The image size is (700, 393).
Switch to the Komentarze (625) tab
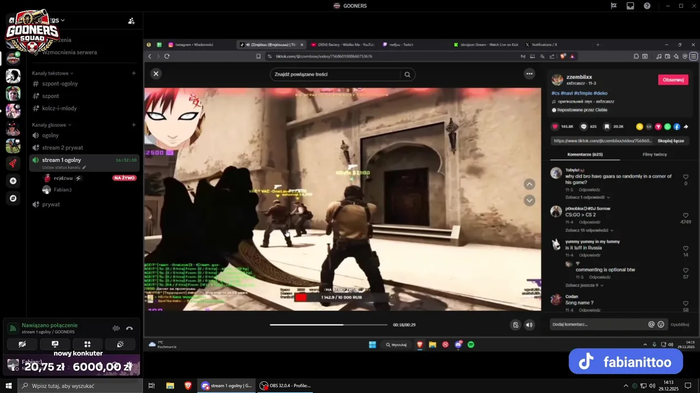585,154
